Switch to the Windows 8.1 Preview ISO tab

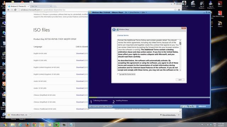coord(18,6)
